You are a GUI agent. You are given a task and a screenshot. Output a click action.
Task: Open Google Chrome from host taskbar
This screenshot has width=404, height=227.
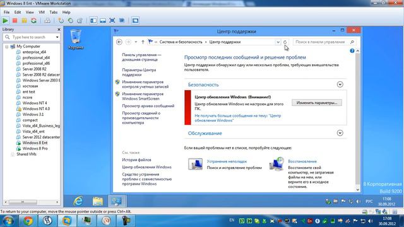[x=28, y=221]
